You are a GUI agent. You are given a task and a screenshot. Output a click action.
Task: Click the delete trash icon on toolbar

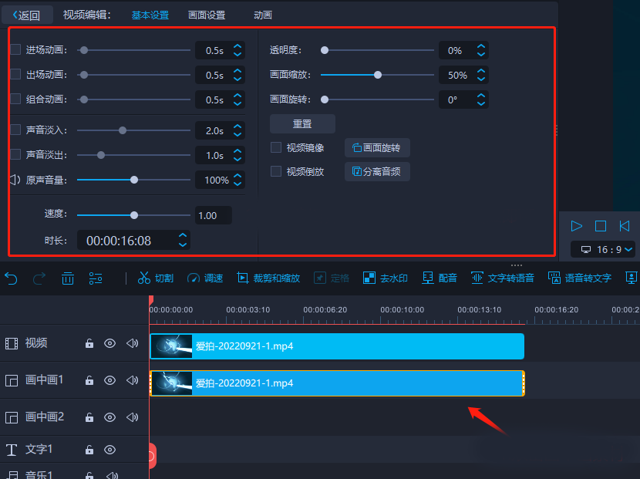click(x=67, y=278)
